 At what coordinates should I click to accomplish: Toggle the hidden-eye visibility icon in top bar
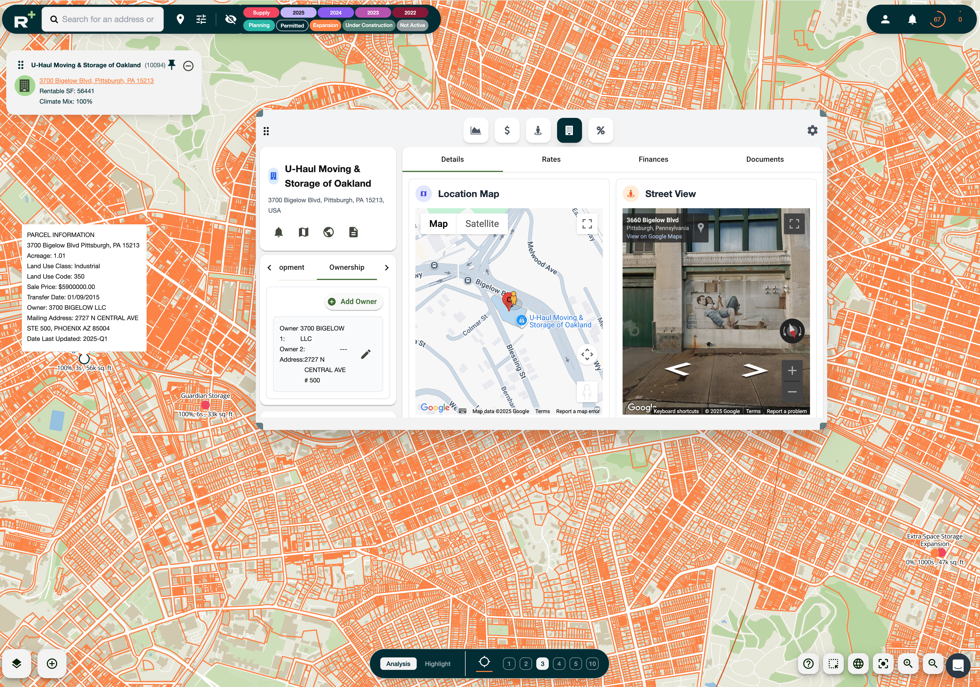point(231,19)
